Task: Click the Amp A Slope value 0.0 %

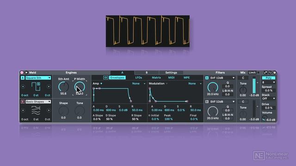Action: coord(97,119)
